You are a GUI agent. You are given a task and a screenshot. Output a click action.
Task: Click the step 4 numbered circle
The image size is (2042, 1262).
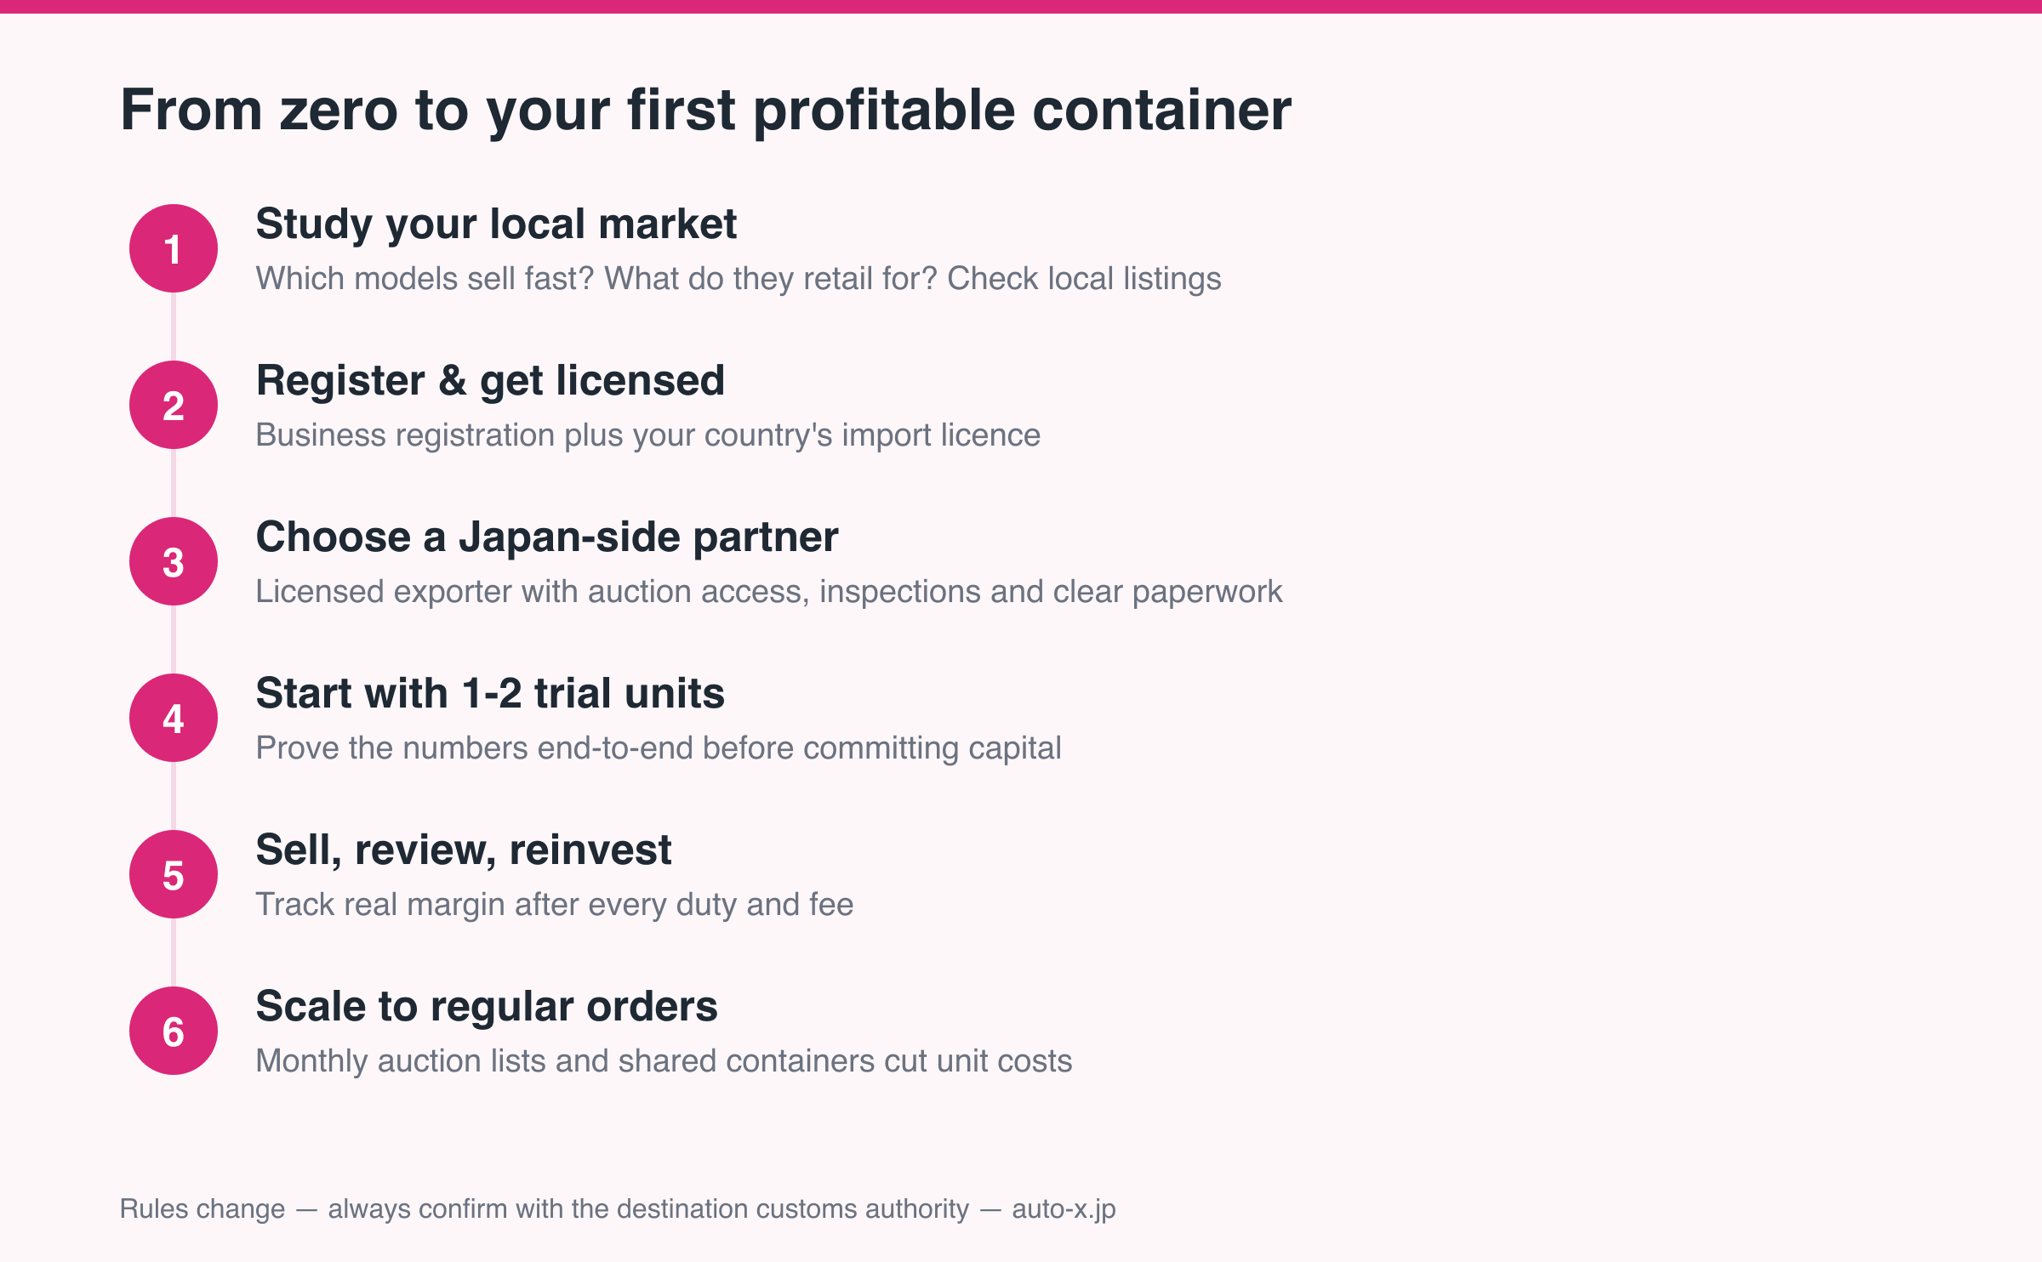click(174, 718)
